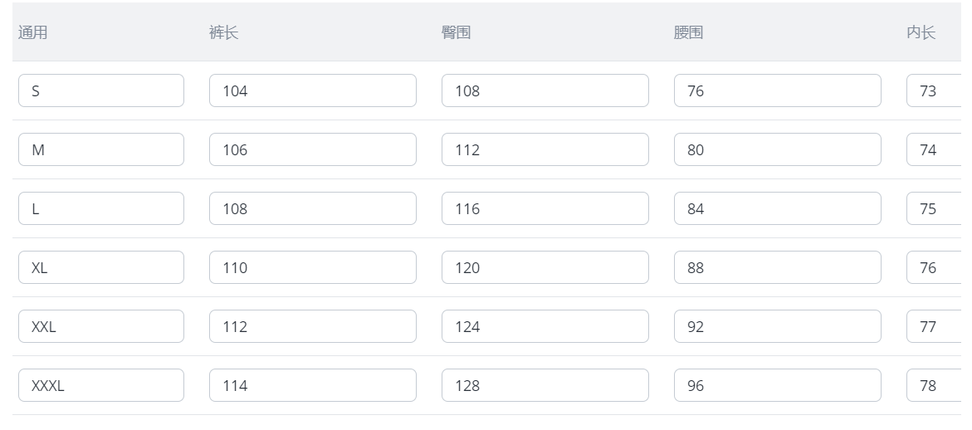Edit the 内长 field with value 78
The image size is (972, 430).
pyautogui.click(x=934, y=385)
